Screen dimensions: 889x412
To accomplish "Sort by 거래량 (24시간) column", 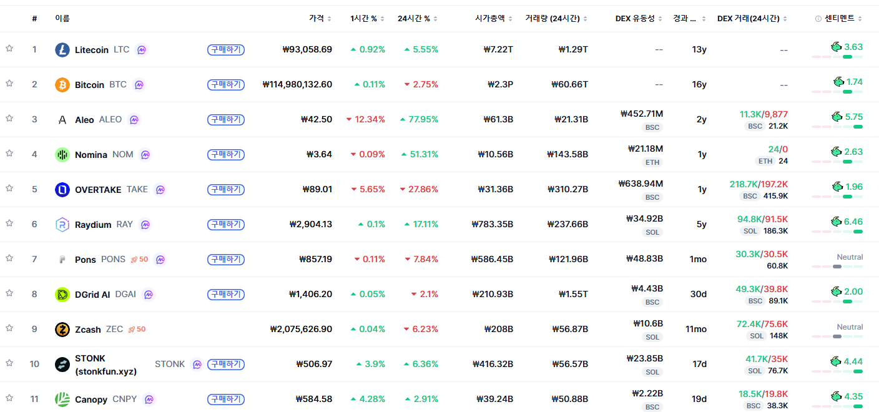I will (557, 19).
